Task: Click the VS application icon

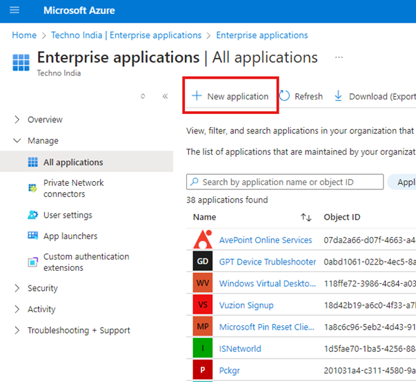Action: coord(203,305)
